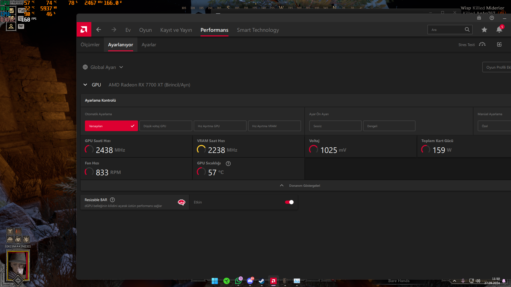The image size is (511, 287).
Task: Open Windows Start menu
Action: coord(215,281)
